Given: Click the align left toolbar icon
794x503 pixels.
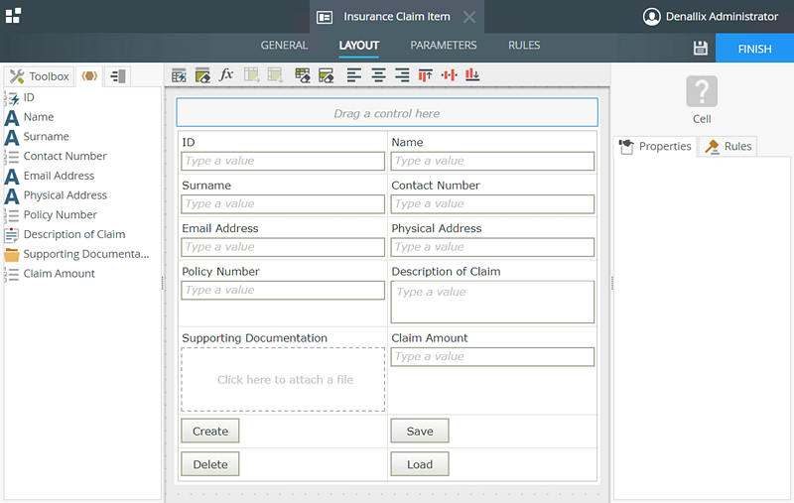Looking at the screenshot, I should [x=353, y=75].
